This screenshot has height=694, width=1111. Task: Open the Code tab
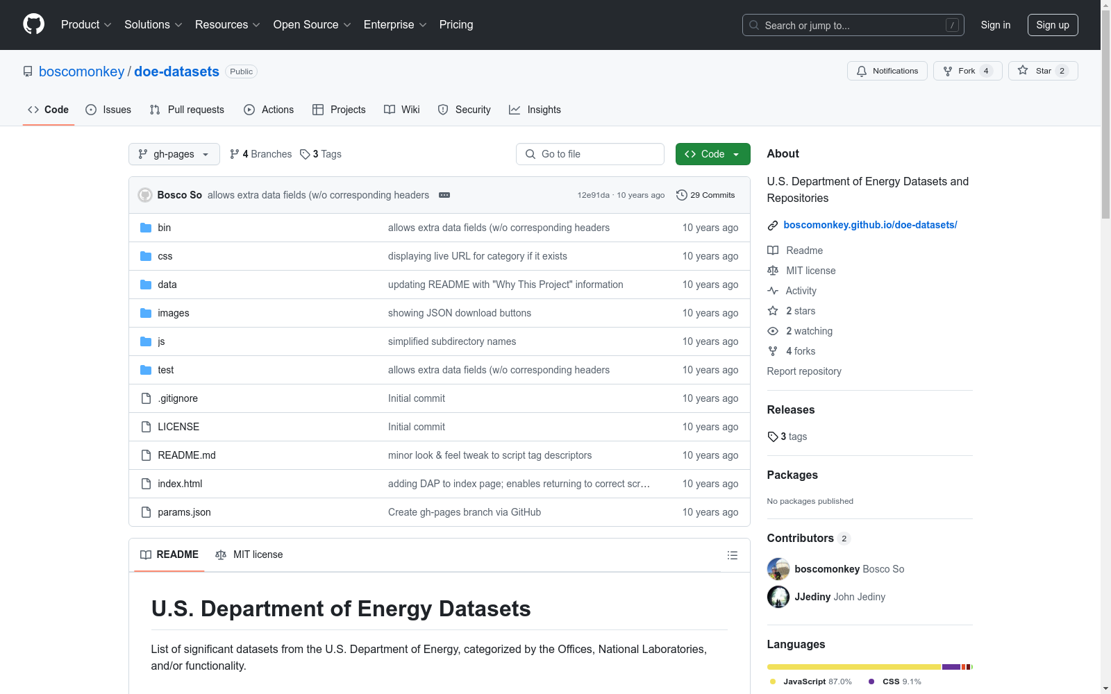coord(49,110)
